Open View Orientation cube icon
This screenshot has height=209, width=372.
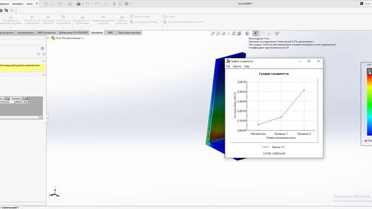point(239,34)
